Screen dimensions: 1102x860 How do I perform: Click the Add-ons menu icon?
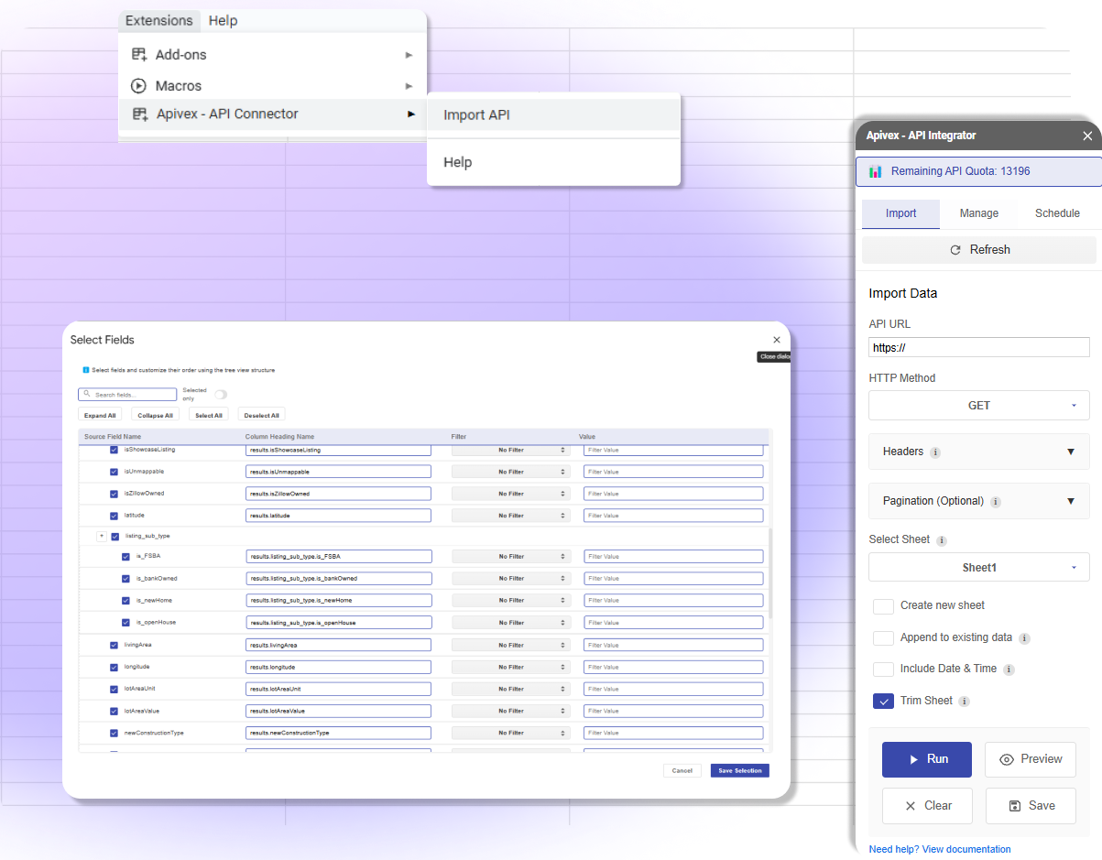pyautogui.click(x=139, y=55)
